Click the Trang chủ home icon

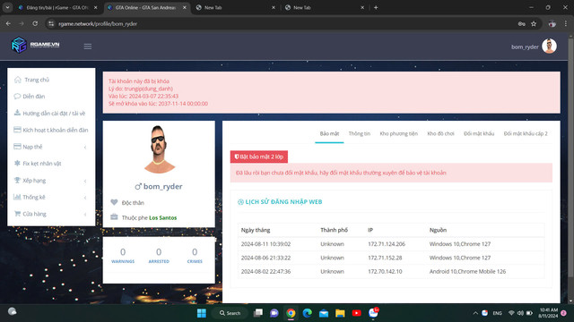tap(18, 80)
